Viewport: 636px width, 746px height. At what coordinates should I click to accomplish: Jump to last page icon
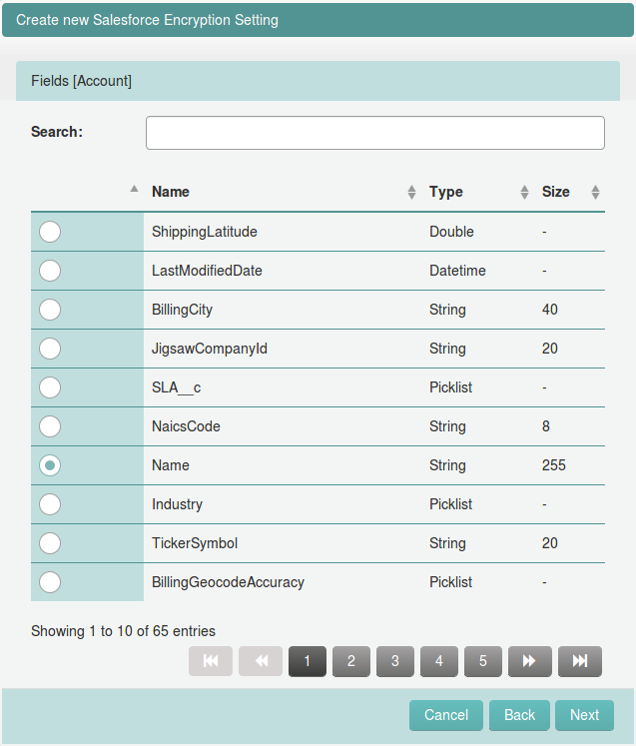(x=580, y=661)
